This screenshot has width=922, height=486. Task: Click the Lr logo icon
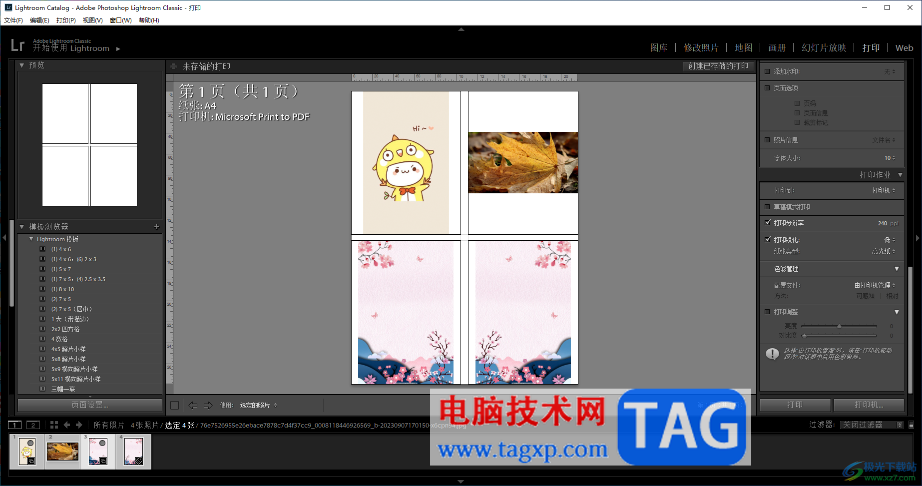(17, 45)
